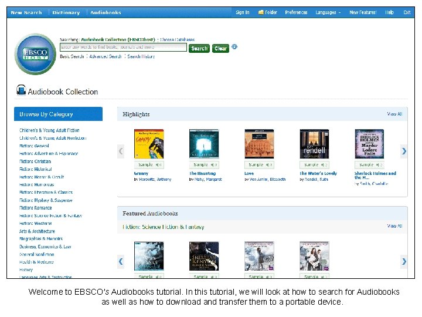This screenshot has width=422, height=317.
Task: Browse Fiction: Westerns category
Action: click(36, 224)
